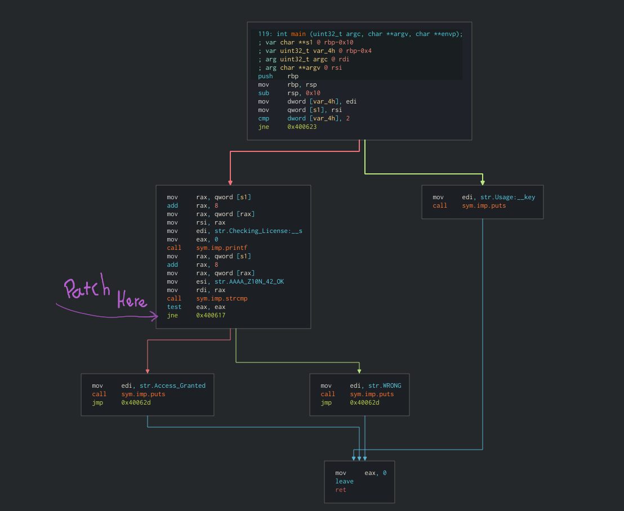
Task: Select the sym.imp.strcmp call
Action: pyautogui.click(x=221, y=298)
